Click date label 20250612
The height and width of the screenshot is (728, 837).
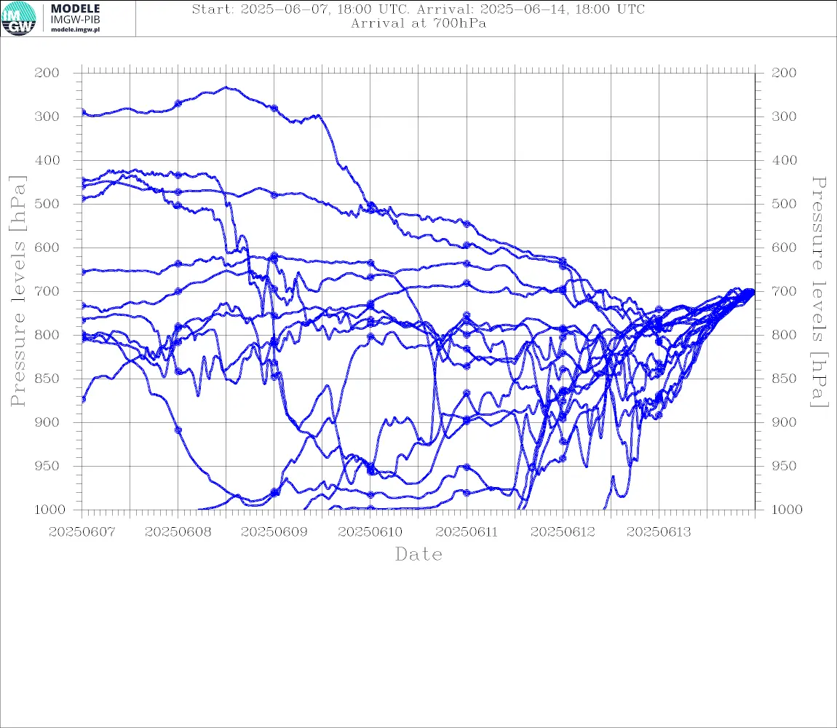point(563,532)
